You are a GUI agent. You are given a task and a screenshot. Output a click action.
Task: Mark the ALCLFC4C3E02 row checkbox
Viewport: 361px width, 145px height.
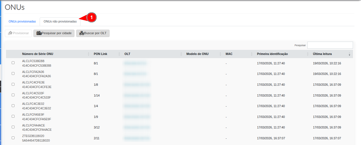[x=13, y=106]
